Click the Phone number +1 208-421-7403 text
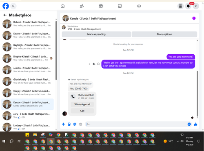 (86, 96)
